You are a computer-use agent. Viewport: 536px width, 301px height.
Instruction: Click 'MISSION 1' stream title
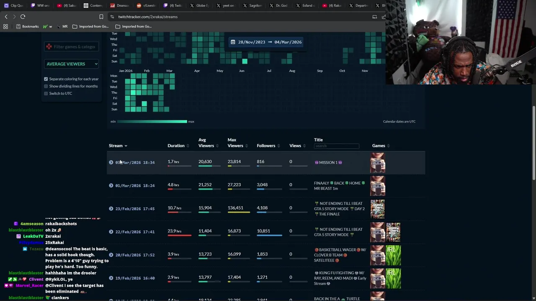[328, 162]
